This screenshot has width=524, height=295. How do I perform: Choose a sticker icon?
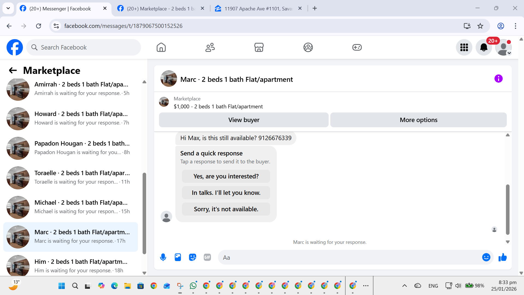point(193,257)
